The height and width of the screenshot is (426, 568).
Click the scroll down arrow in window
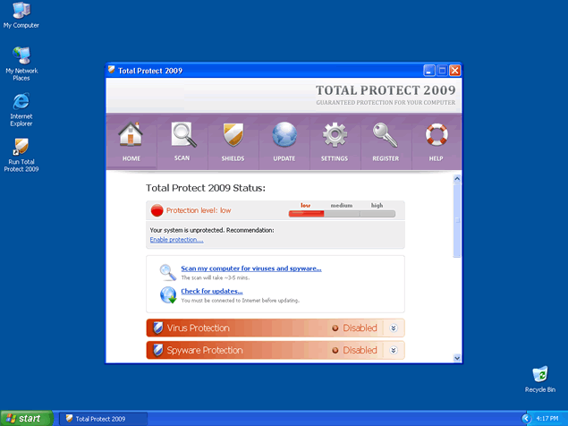pos(457,357)
